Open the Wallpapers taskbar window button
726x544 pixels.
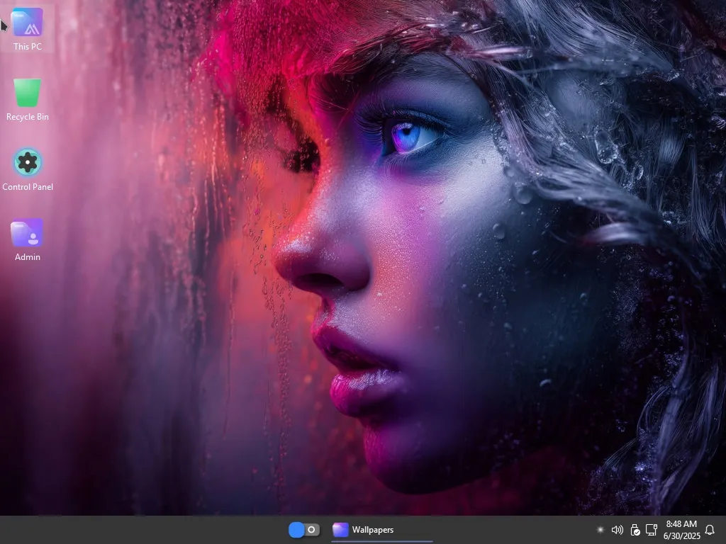click(x=382, y=530)
